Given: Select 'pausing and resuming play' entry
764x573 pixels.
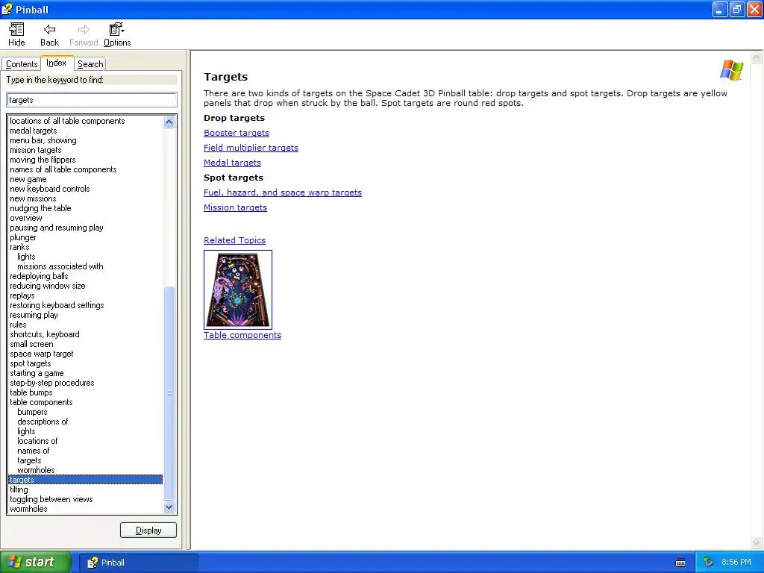Looking at the screenshot, I should 57,228.
